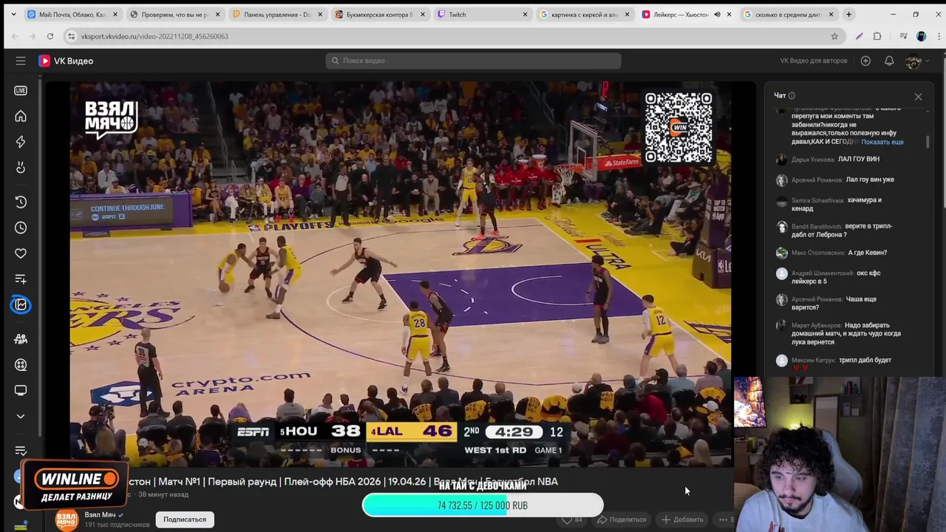Open the purple feather extension icon
Screen dimensions: 946x532
point(859,36)
